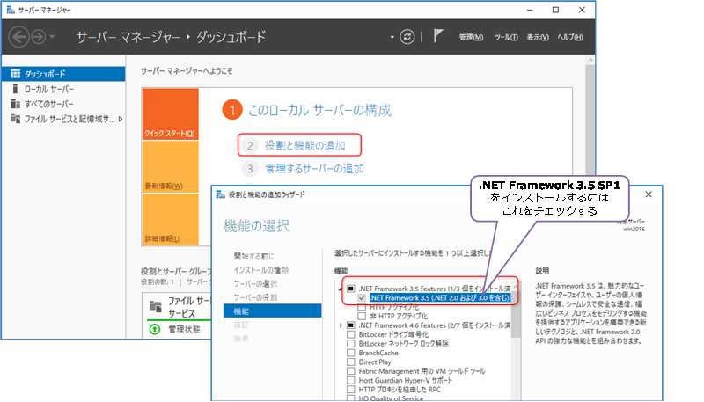Select the 開始する前に wizard step
Image resolution: width=704 pixels, height=402 pixels.
coord(253,256)
